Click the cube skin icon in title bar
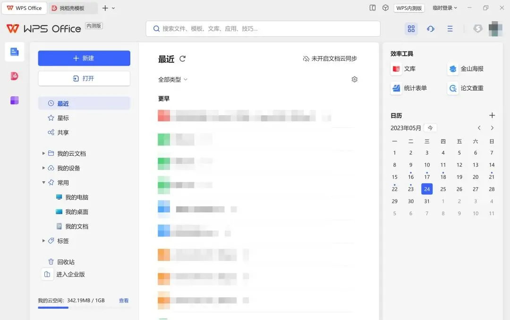The image size is (510, 320). click(x=385, y=8)
